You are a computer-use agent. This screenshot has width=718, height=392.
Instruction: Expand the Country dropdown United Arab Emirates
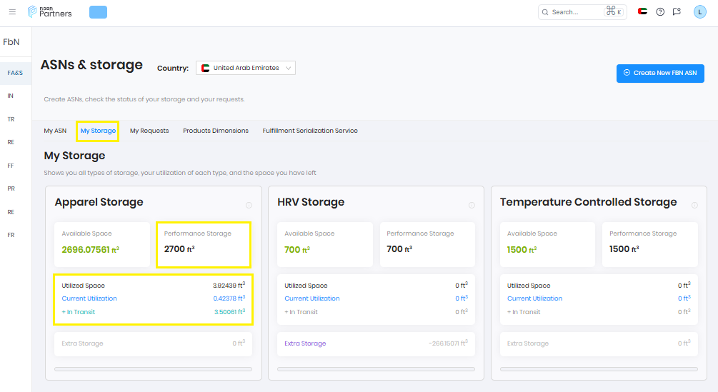click(246, 68)
